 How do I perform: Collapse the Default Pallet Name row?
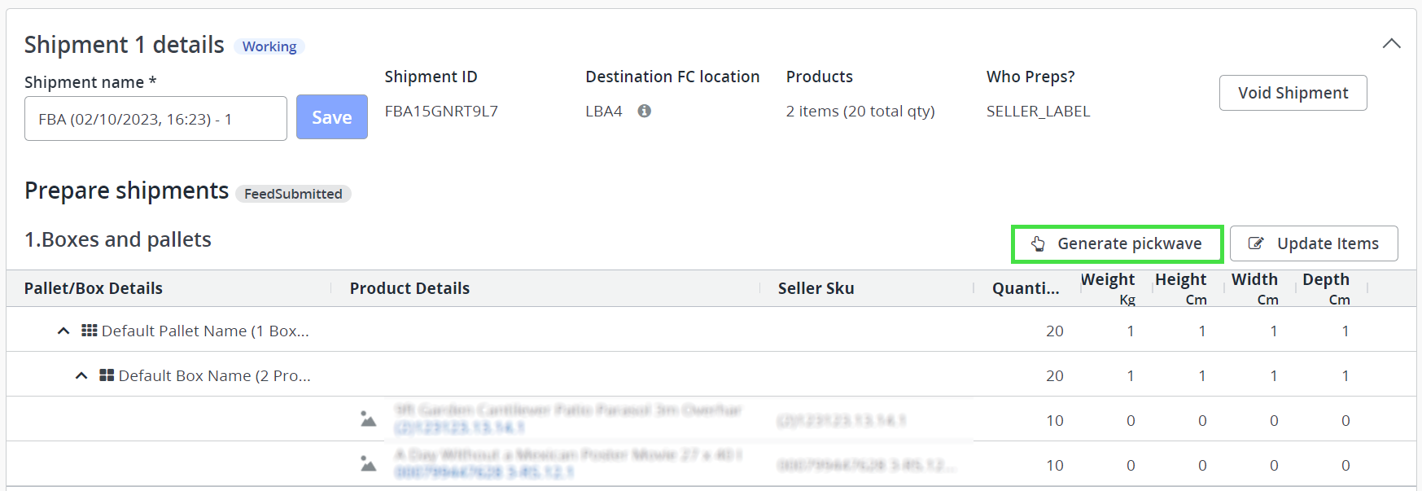click(x=63, y=331)
